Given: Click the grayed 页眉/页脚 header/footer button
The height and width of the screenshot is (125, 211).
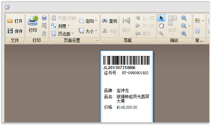Looking at the screenshot, I should coord(64,18).
